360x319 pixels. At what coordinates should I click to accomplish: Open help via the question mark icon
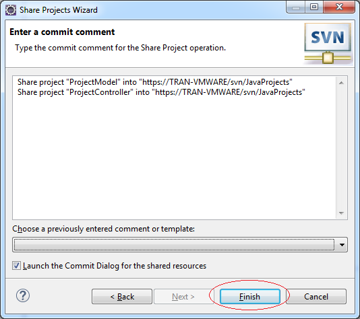pyautogui.click(x=23, y=295)
